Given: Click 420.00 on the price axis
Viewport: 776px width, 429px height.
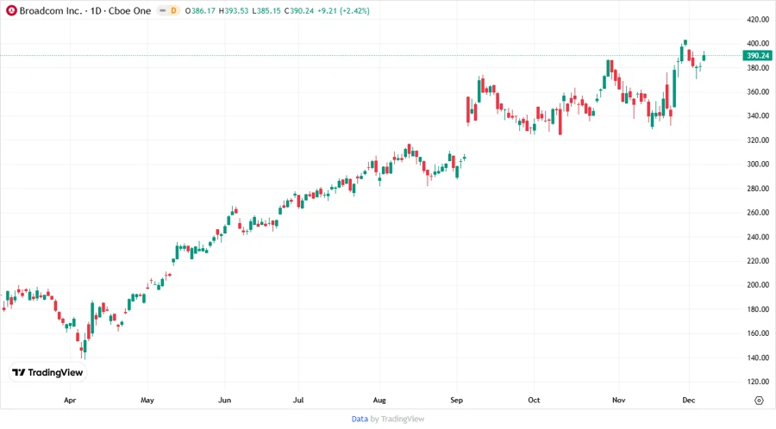Looking at the screenshot, I should click(x=758, y=19).
